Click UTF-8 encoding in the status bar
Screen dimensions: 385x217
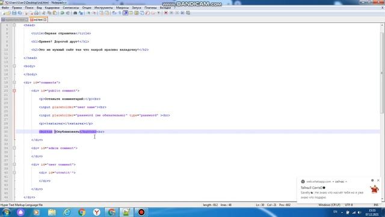[349, 205]
